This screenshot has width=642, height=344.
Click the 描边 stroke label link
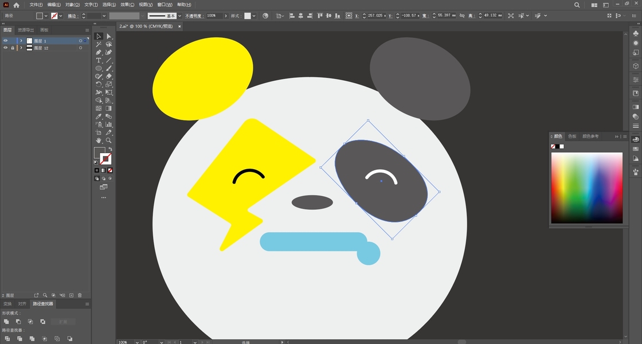coord(73,16)
